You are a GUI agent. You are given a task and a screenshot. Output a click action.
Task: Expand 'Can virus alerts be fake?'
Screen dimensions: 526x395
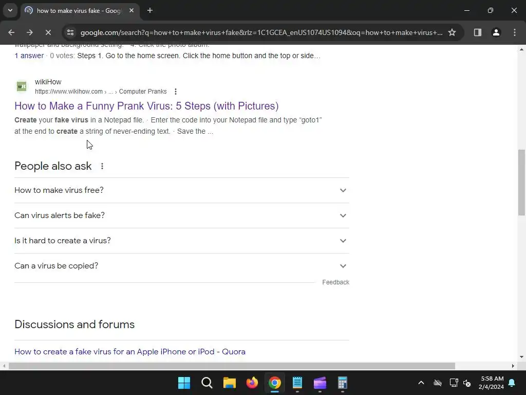(x=182, y=216)
